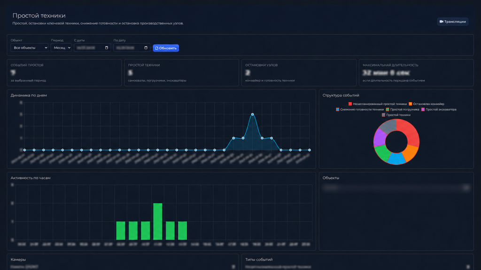This screenshot has width=481, height=270.
Task: Toggle Остановлен конвейер legend item
Action: [427, 104]
